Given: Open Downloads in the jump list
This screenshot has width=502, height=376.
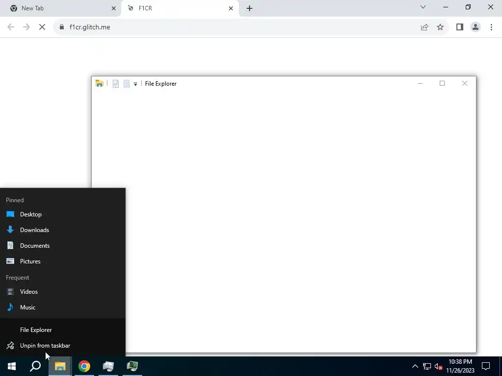Looking at the screenshot, I should click(x=63, y=230).
